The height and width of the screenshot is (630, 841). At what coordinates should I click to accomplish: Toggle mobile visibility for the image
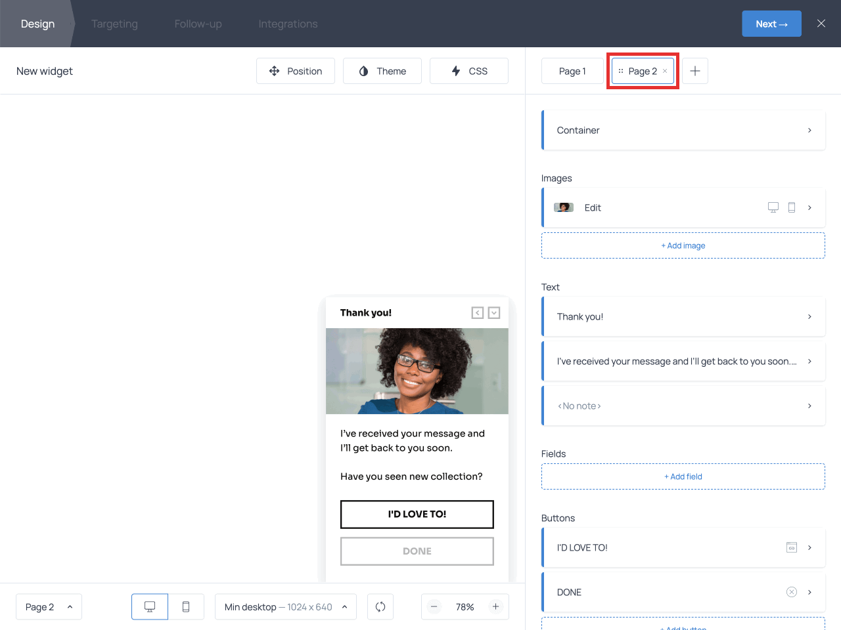(x=792, y=207)
